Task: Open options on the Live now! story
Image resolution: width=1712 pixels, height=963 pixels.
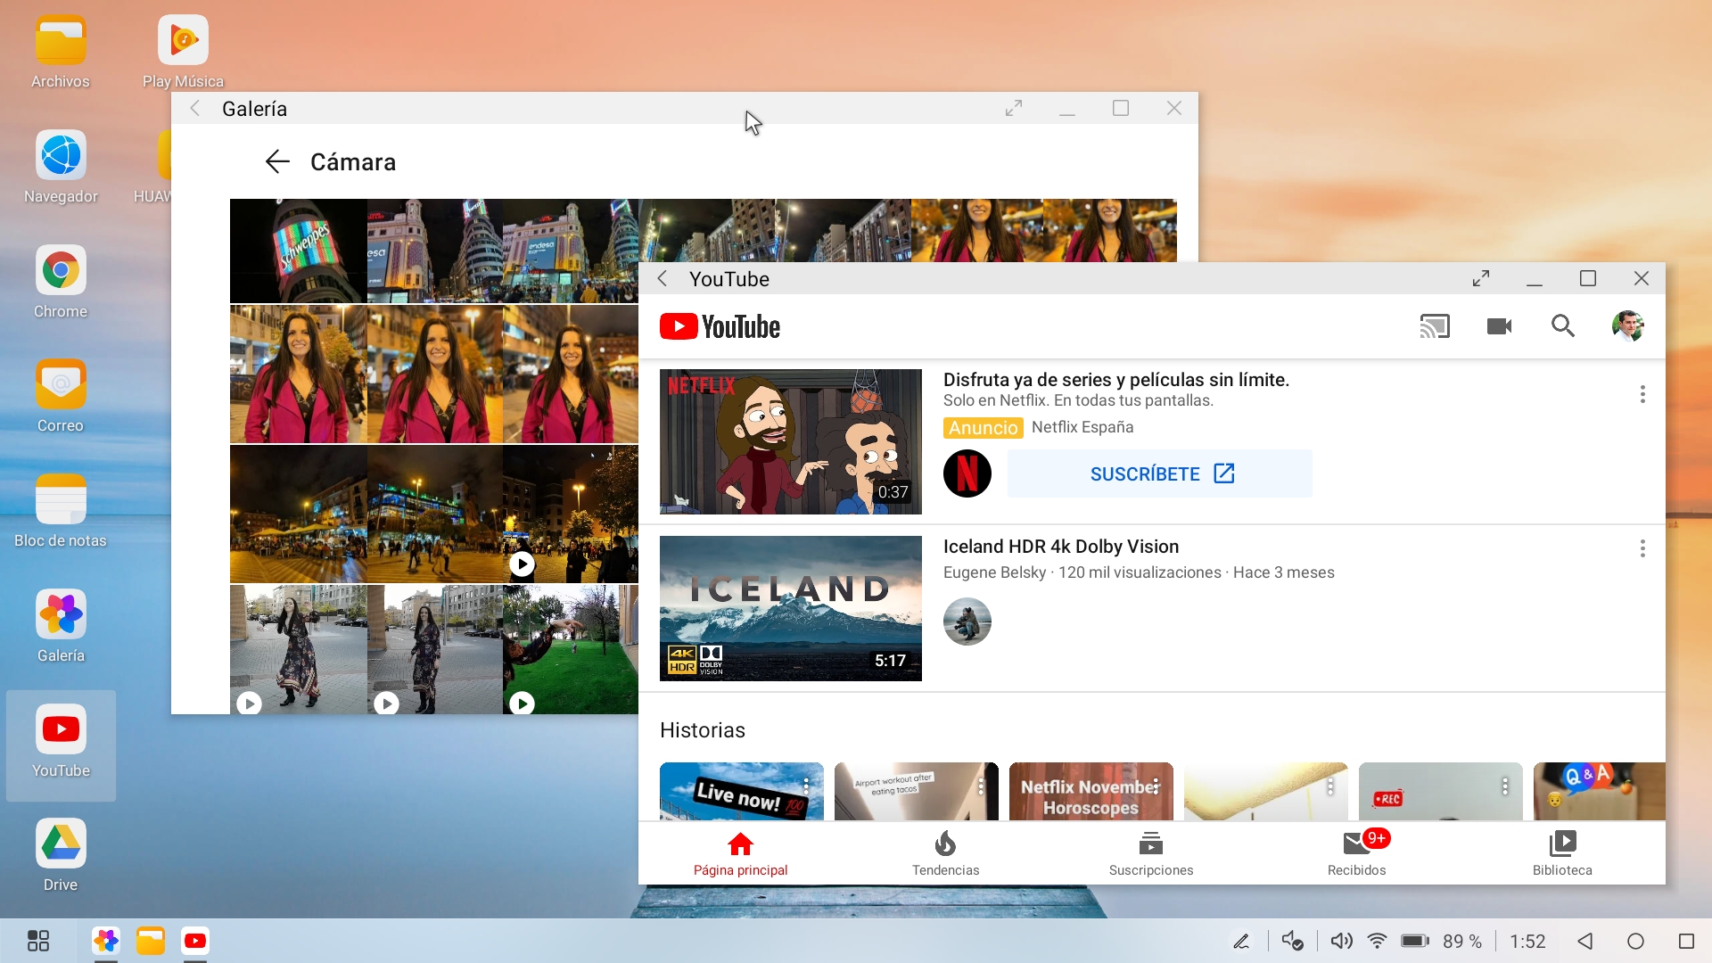Action: [x=806, y=786]
